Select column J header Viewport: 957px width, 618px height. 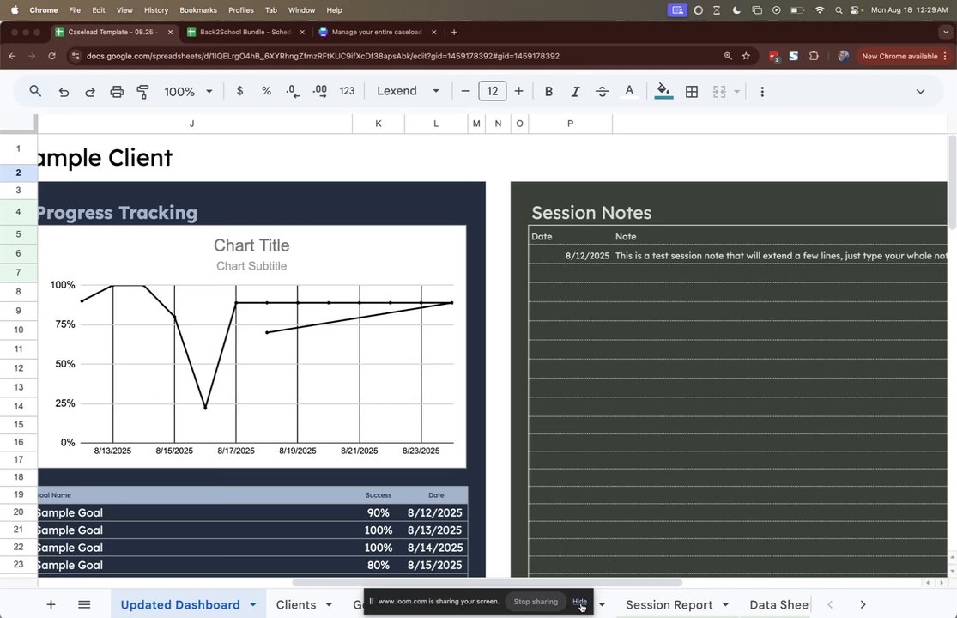coord(191,124)
